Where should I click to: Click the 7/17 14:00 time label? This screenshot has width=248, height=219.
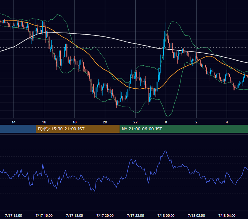[13, 215]
